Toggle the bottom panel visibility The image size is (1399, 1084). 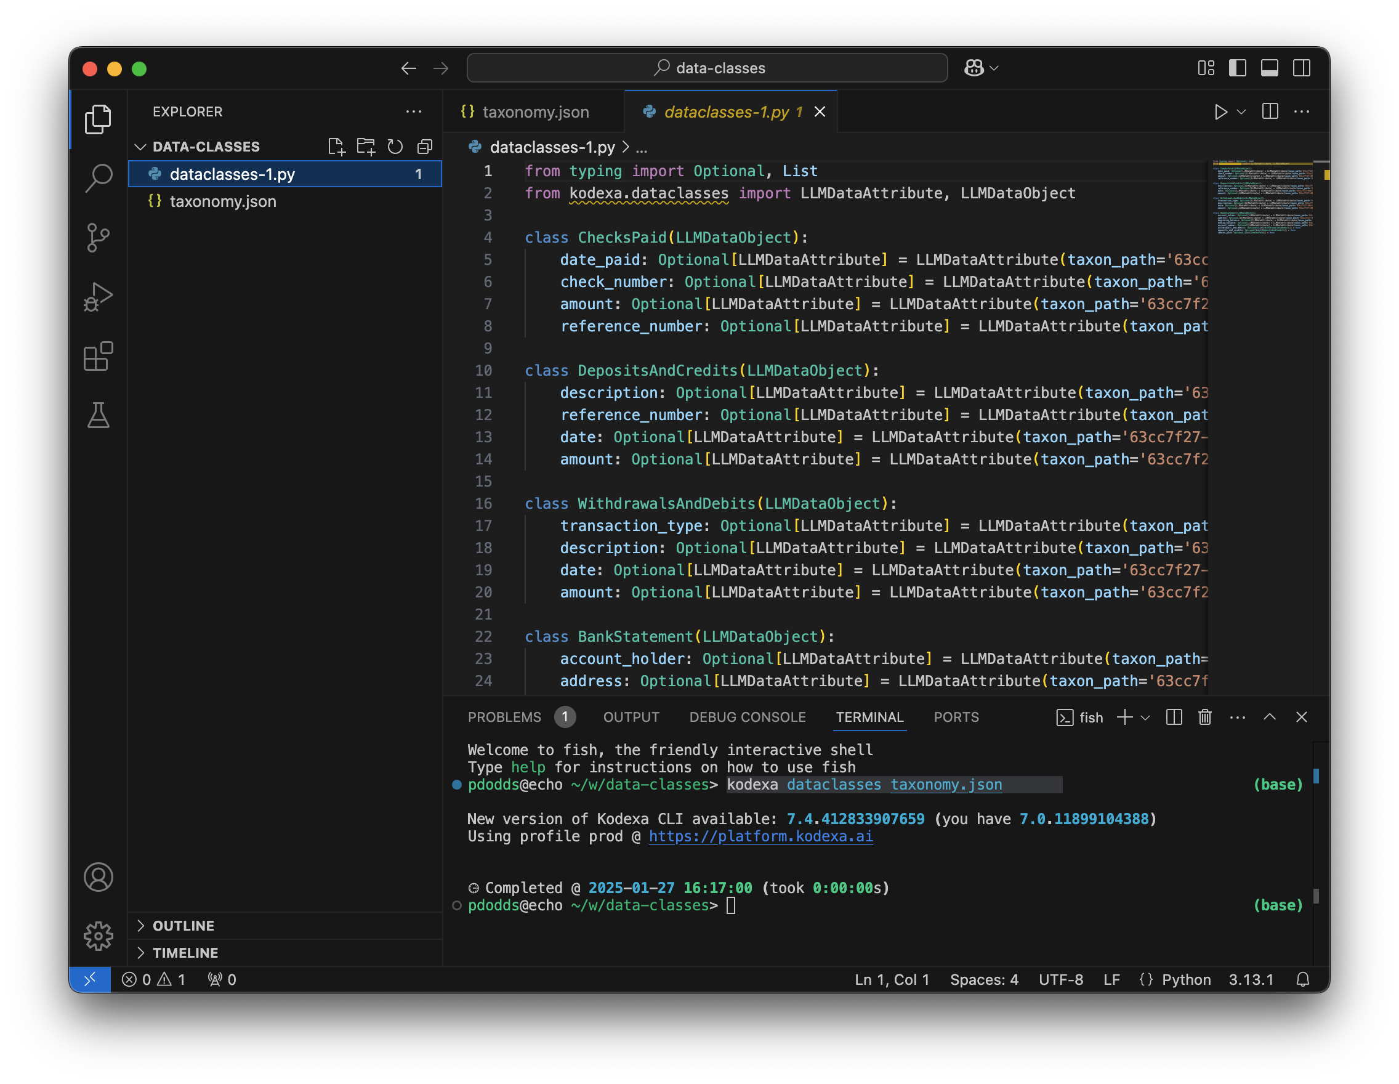(x=1270, y=68)
